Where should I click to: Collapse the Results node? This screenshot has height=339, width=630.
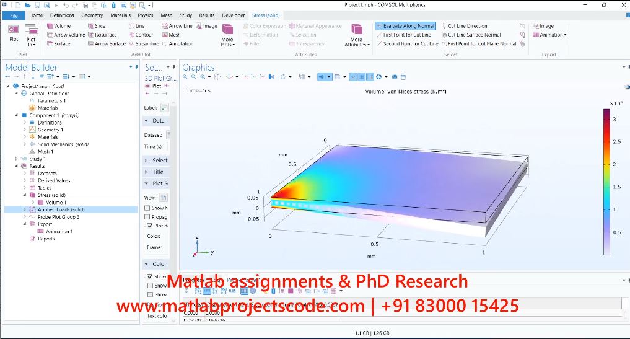coord(17,165)
